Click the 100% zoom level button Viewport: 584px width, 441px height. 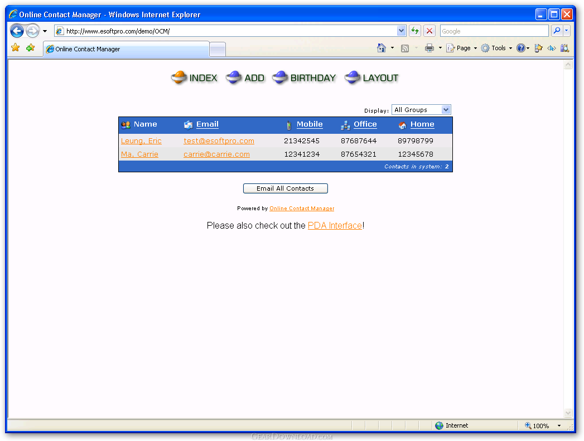click(x=537, y=426)
